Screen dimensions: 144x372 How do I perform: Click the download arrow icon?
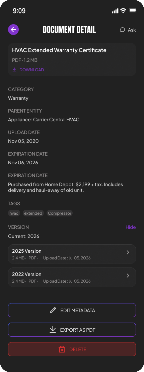[14, 70]
